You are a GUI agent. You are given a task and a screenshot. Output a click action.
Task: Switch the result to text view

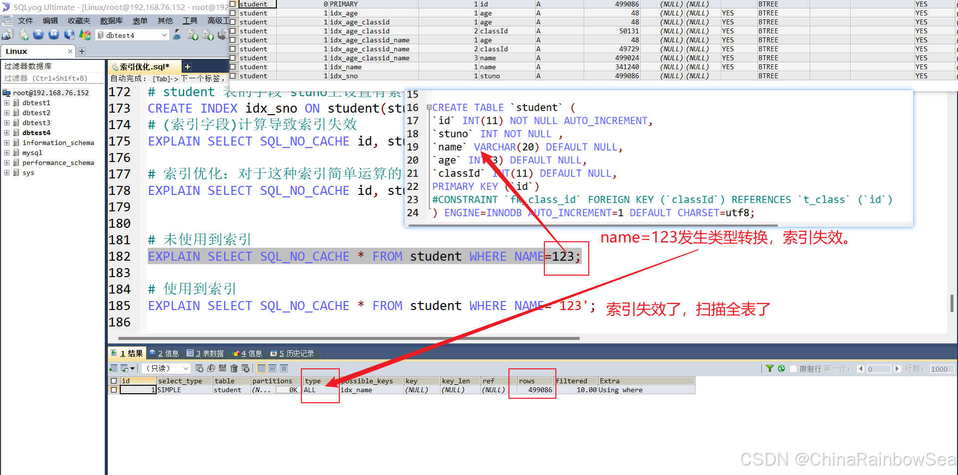tap(284, 368)
